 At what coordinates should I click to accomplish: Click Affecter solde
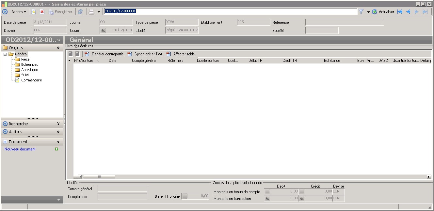point(181,54)
